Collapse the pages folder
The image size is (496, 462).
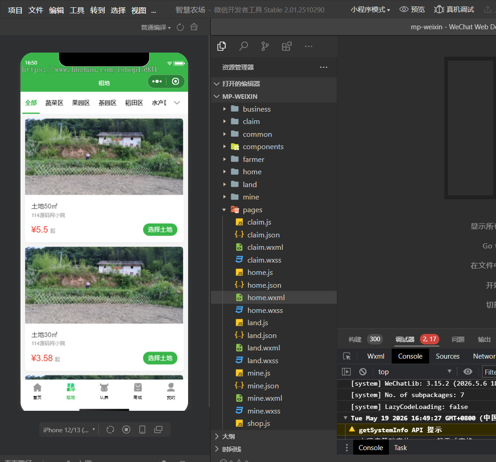(x=274, y=210)
